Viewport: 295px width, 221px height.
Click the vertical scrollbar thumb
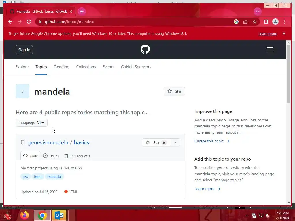(x=288, y=74)
